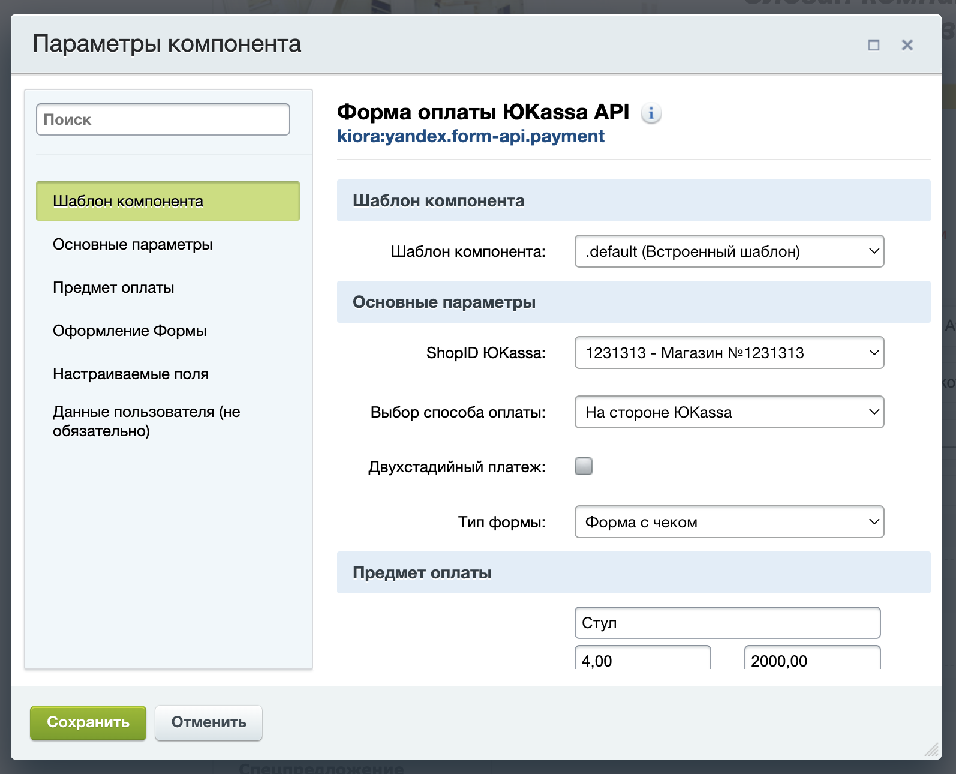Image resolution: width=956 pixels, height=774 pixels.
Task: Click the Отменить button
Action: (x=208, y=722)
